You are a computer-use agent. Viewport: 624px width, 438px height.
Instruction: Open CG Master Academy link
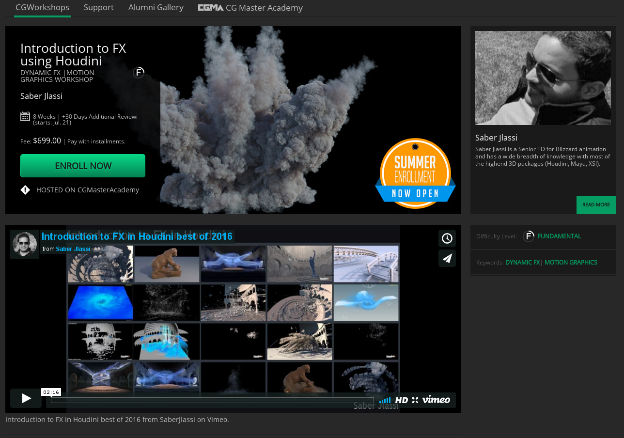[x=264, y=8]
